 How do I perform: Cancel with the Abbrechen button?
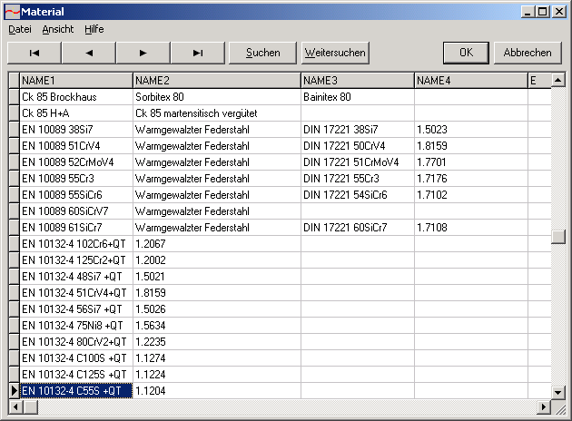pos(528,53)
